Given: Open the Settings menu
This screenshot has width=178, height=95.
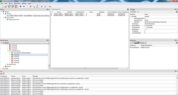Looking at the screenshot, I should [24, 4].
